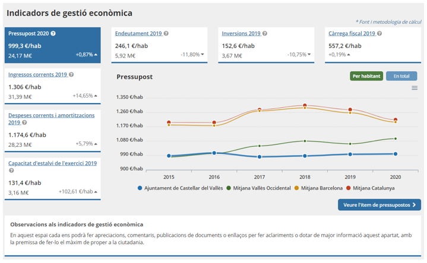Click help icon next to Pressupost 2020

[53, 34]
